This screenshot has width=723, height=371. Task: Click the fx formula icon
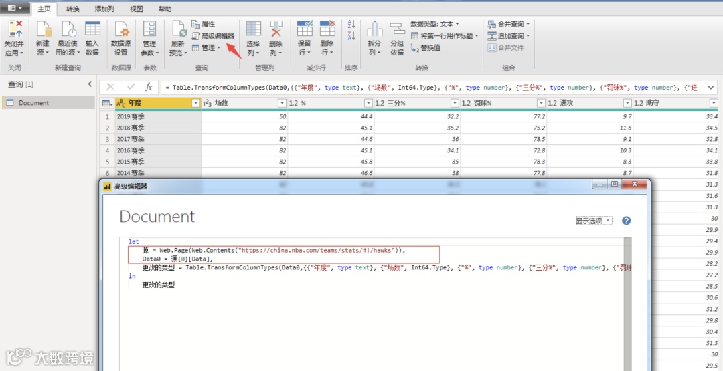point(149,87)
